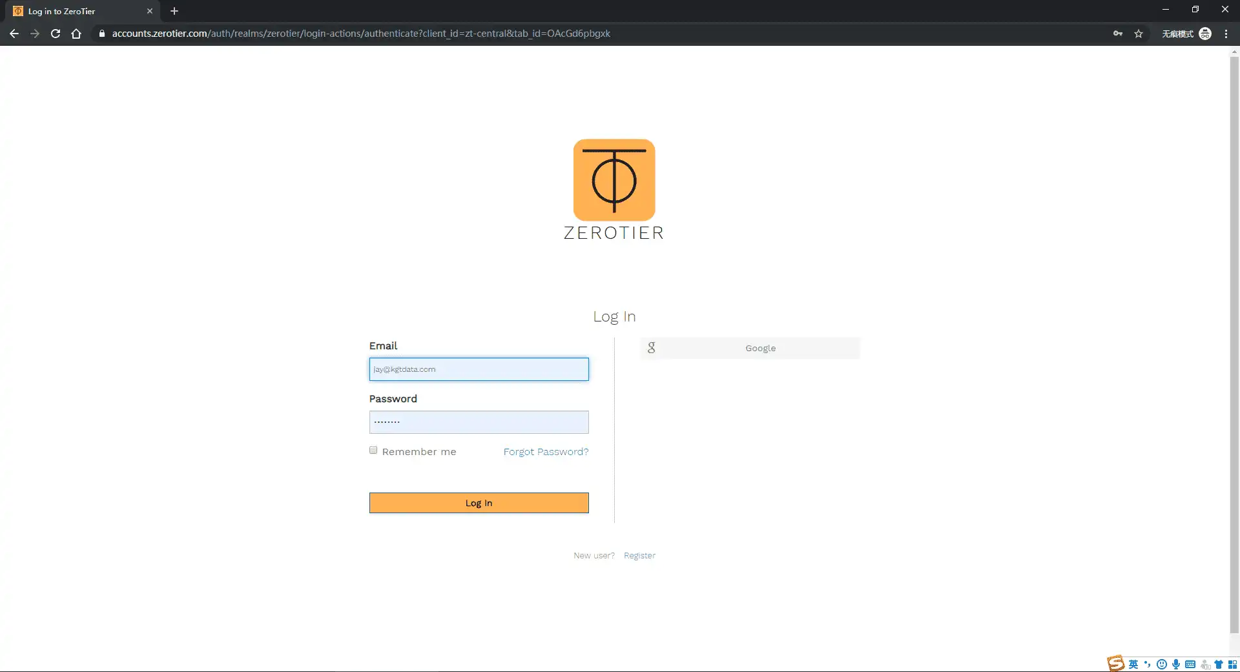The image size is (1240, 672).
Task: View site security lock info
Action: click(101, 34)
